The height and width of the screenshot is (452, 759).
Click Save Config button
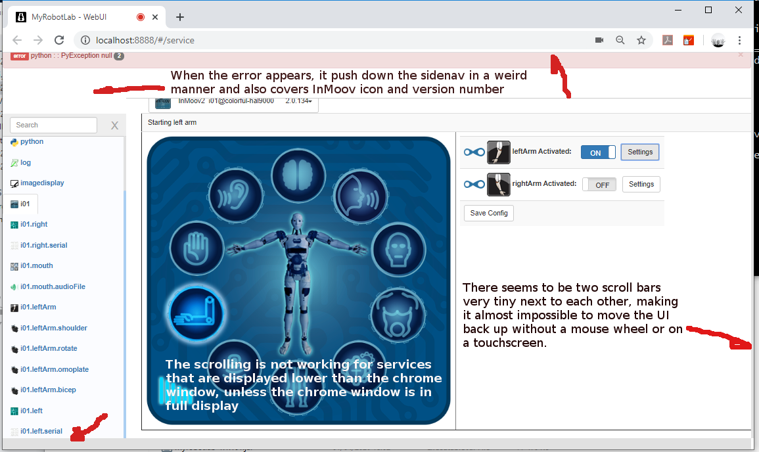[489, 213]
